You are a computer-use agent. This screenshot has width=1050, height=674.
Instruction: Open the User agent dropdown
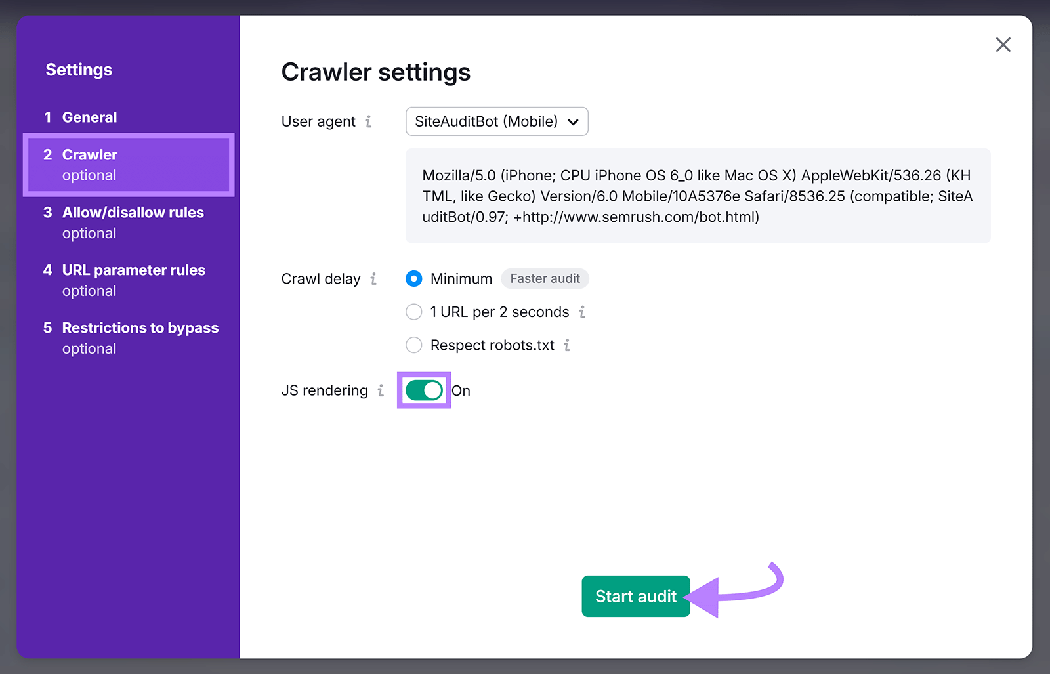[x=497, y=121]
